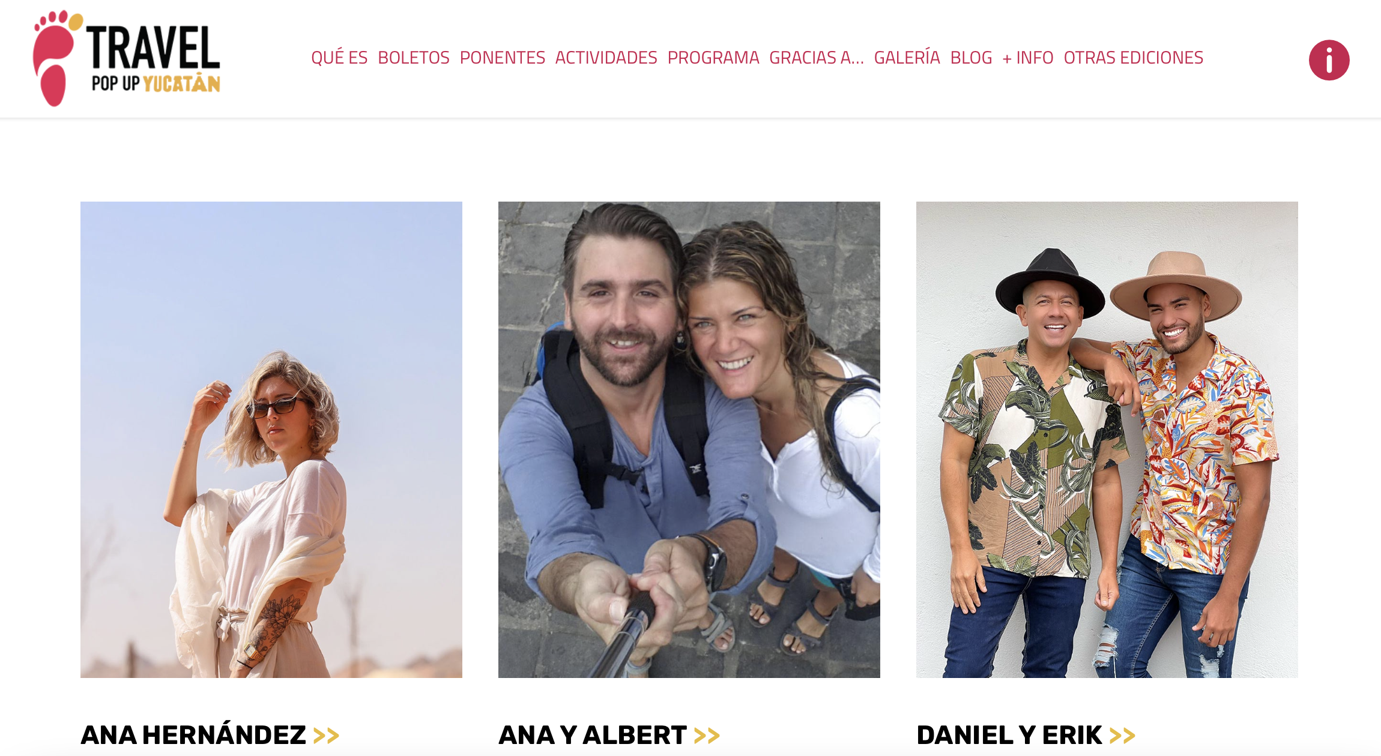Go to the BOLETOS page
1381x756 pixels.
414,58
